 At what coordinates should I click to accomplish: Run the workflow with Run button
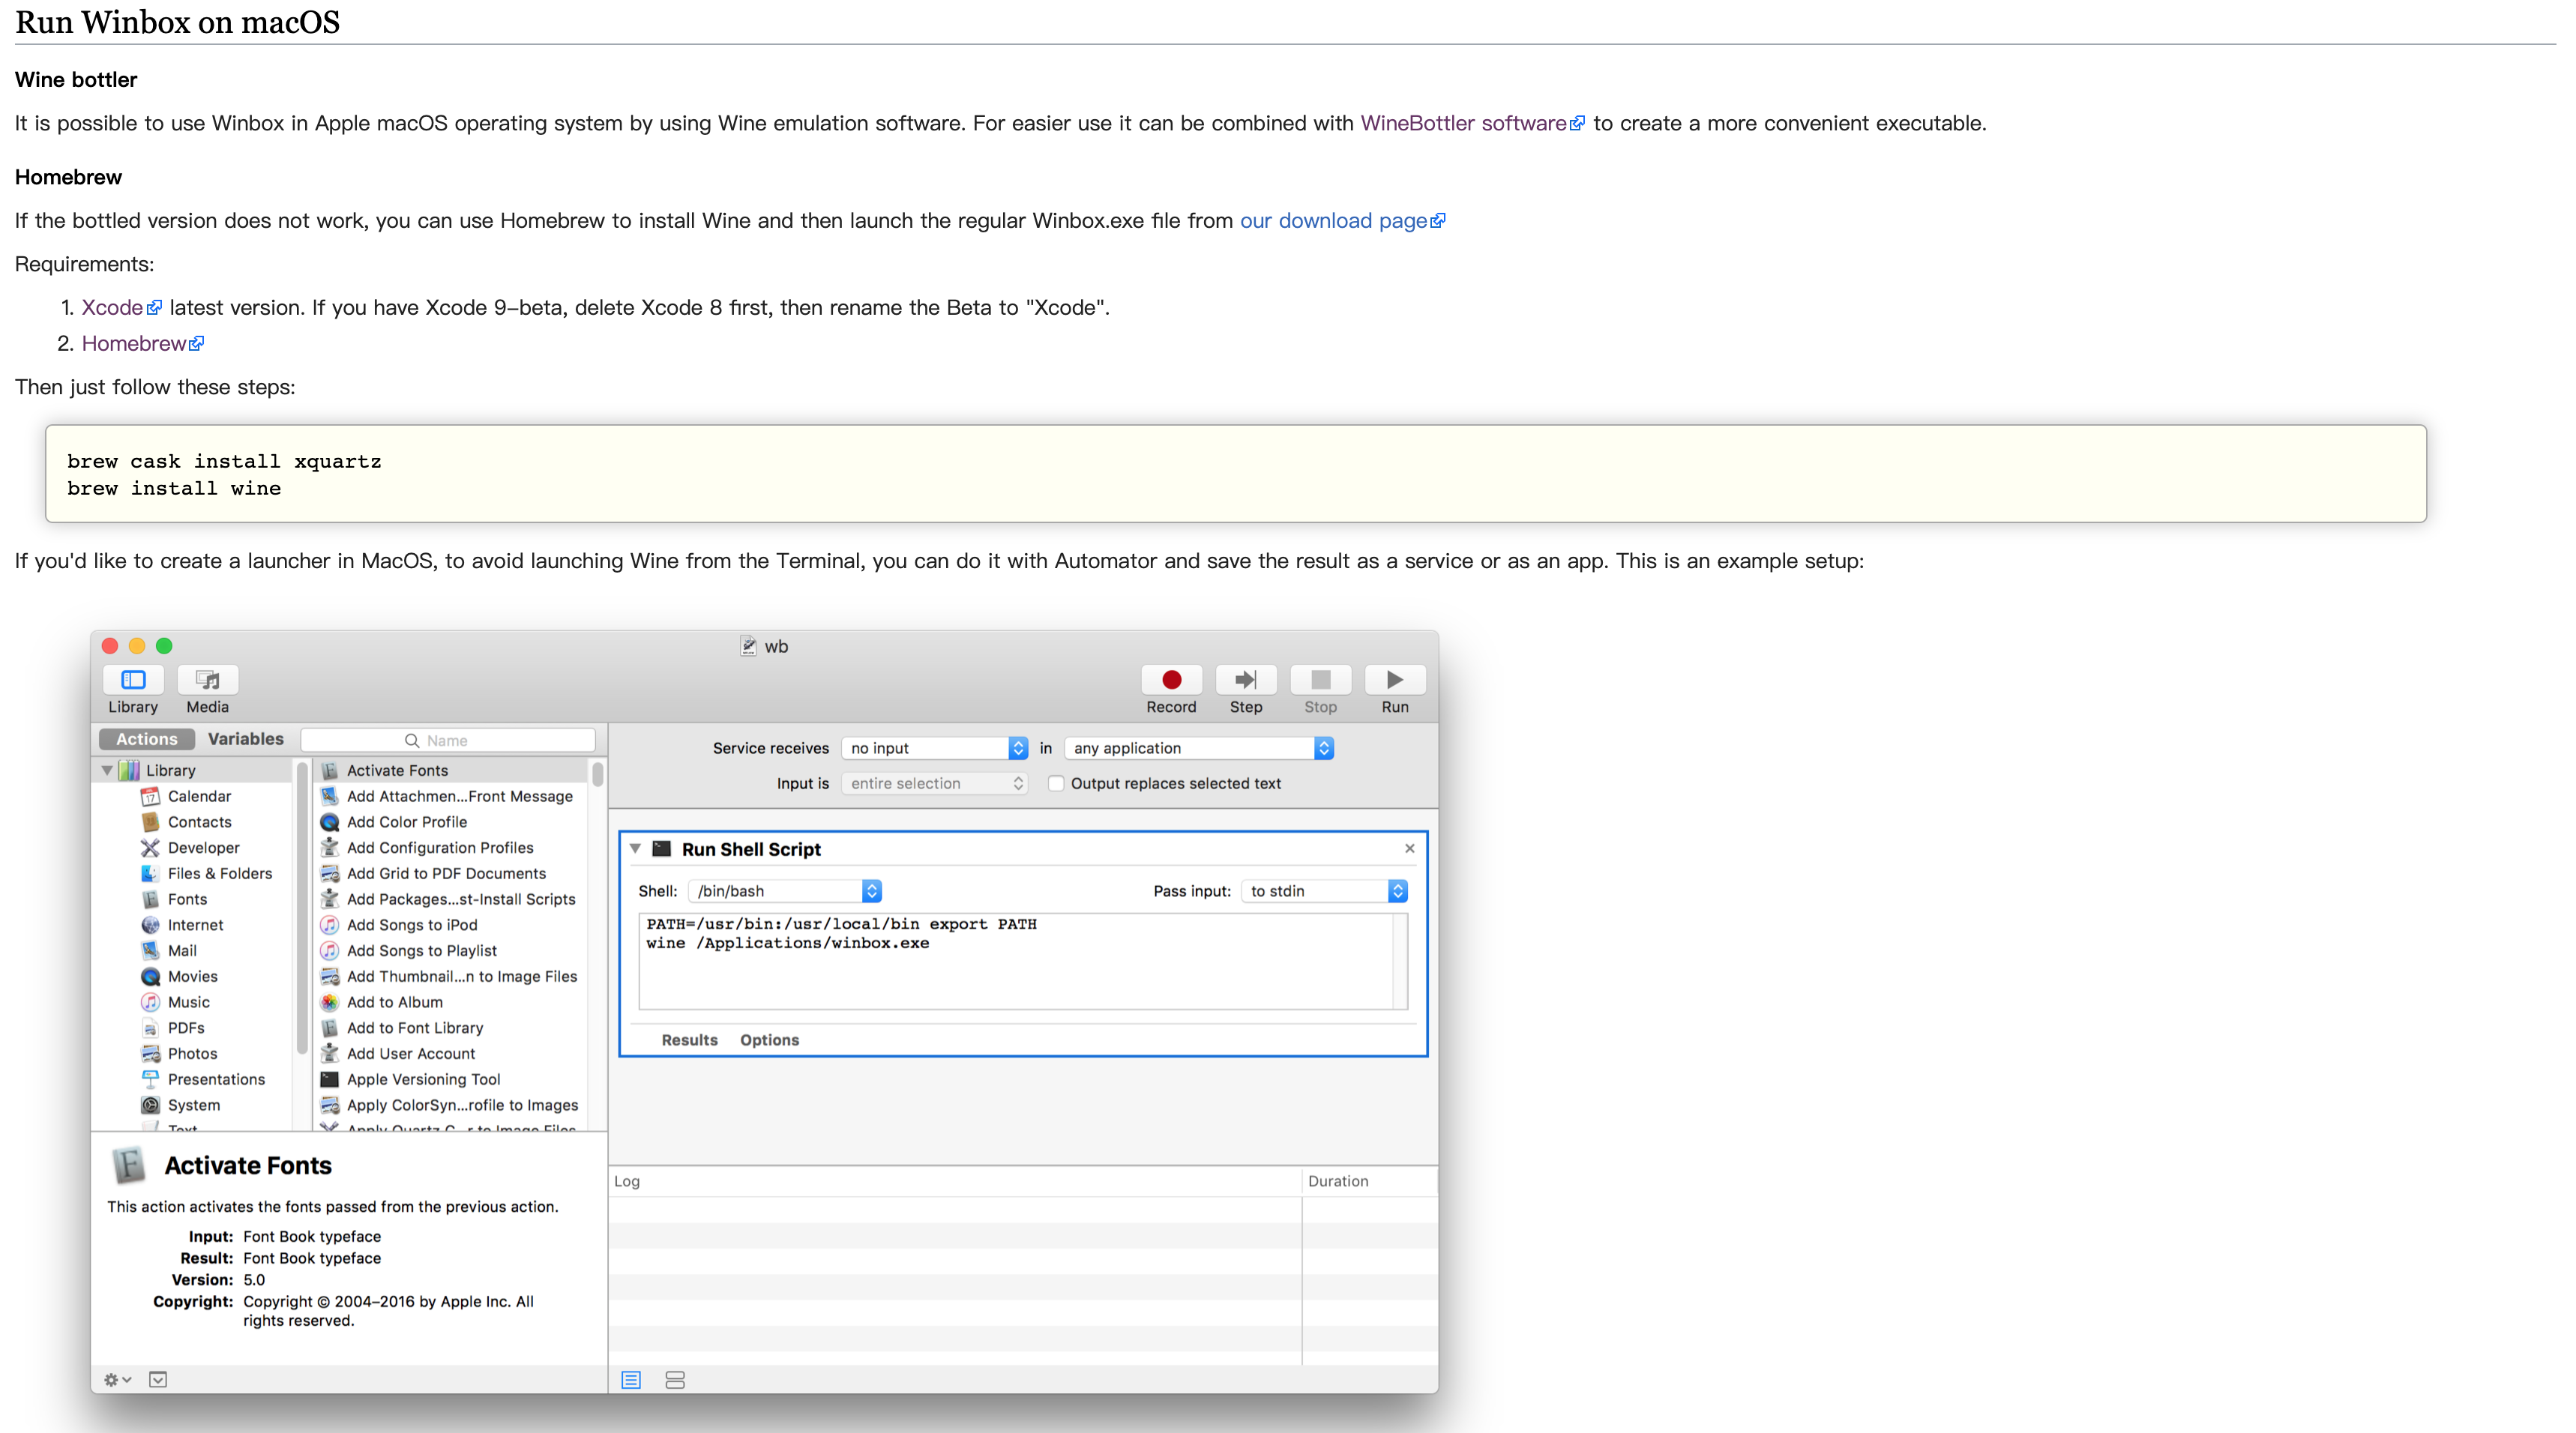1394,680
